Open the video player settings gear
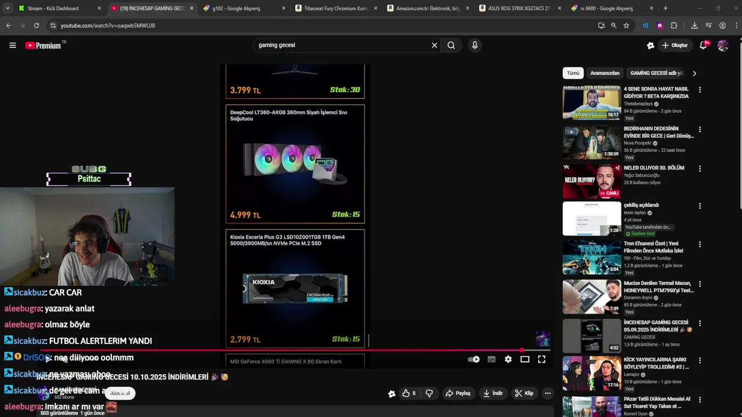 508,359
